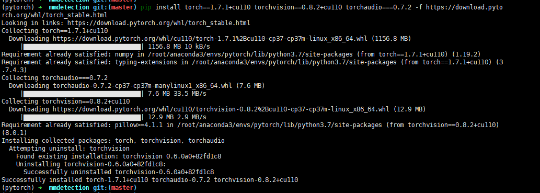The image size is (540, 193).
Task: Click the Attempting uninstall: torchvision line
Action: pos(69,149)
